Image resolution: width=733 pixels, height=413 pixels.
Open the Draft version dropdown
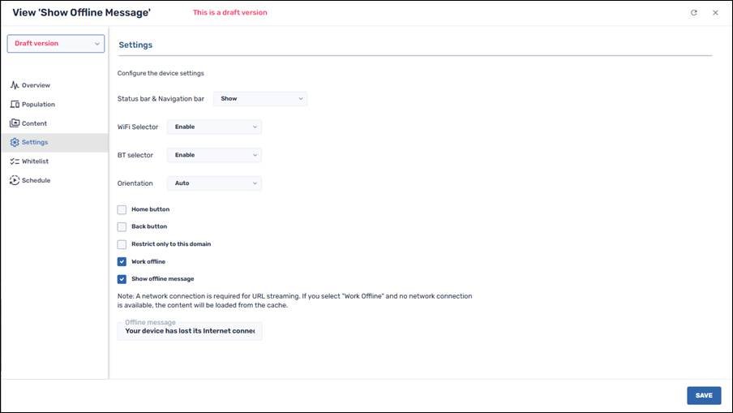[55, 44]
